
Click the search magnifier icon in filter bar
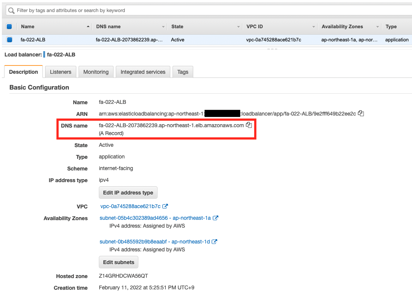coord(12,11)
